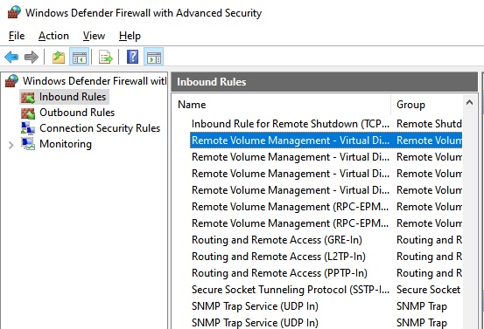Toggle the Show/Hide Console Tree icon
Viewport: 484px width, 329px height.
[80, 57]
